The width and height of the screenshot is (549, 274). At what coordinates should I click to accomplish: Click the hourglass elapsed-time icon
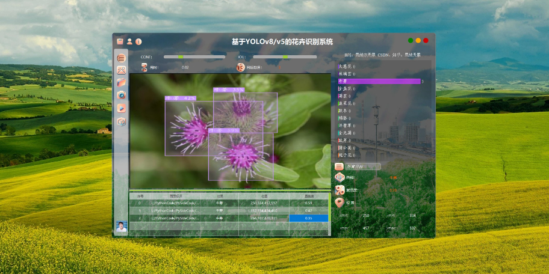[x=144, y=67]
